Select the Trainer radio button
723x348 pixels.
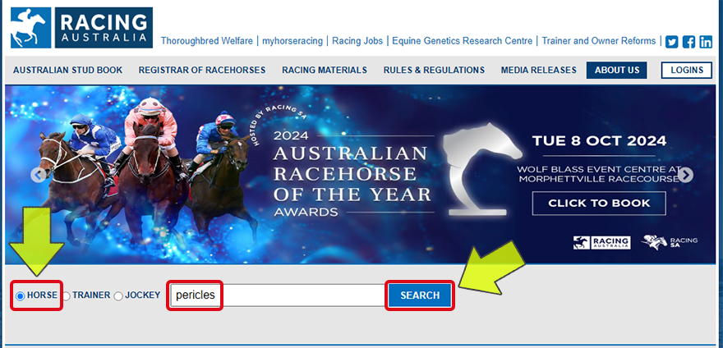pyautogui.click(x=67, y=295)
